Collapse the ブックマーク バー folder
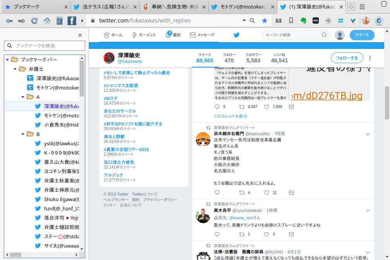 (7, 60)
